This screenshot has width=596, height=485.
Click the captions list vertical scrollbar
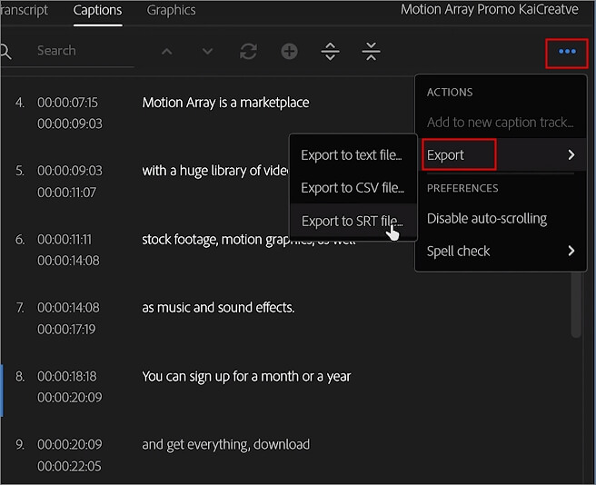(x=576, y=304)
